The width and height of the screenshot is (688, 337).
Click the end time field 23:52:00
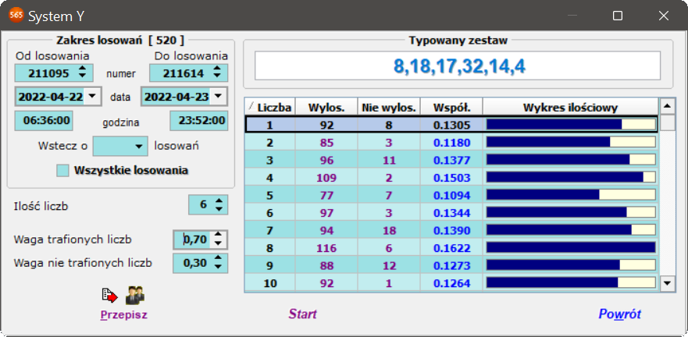coord(199,121)
